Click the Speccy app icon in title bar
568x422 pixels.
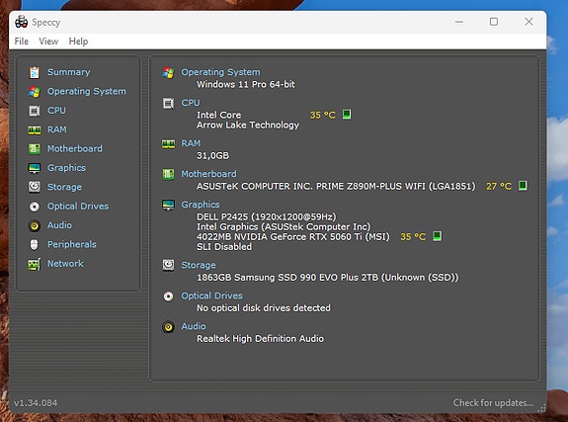tap(22, 22)
